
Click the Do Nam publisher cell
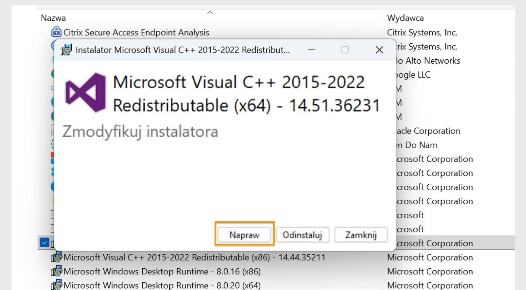pyautogui.click(x=417, y=145)
